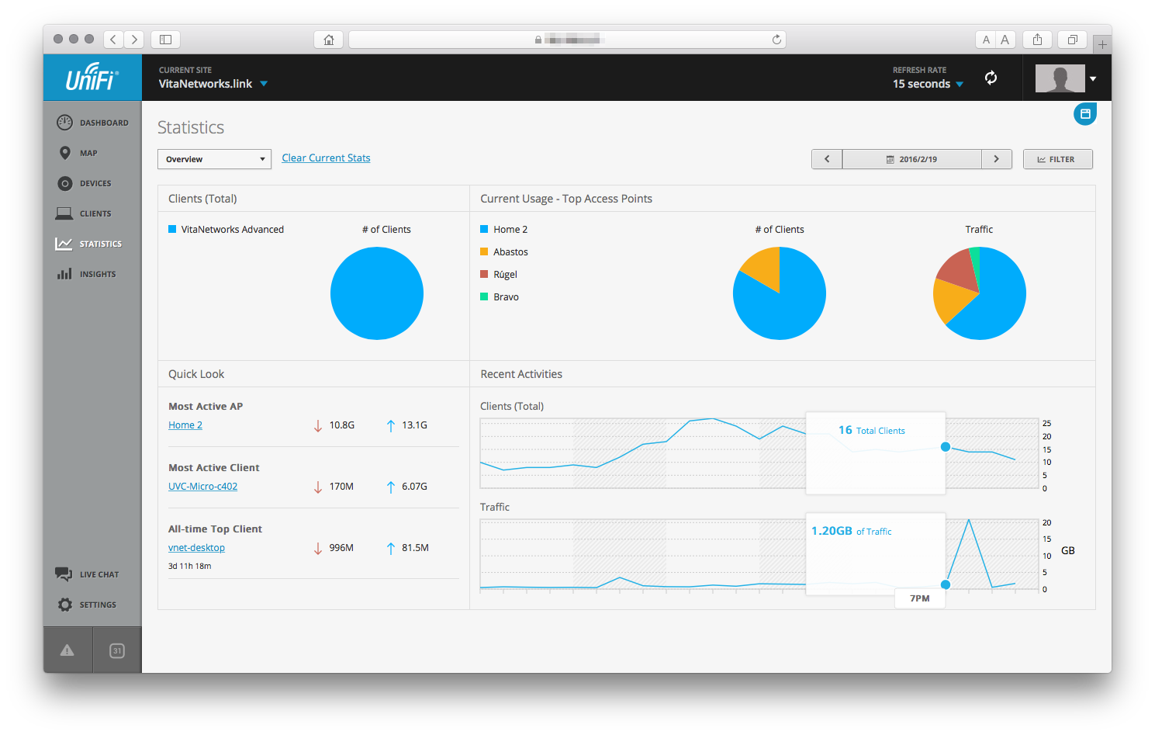Toggle the Safari sidebar icon
This screenshot has width=1155, height=735.
(165, 40)
